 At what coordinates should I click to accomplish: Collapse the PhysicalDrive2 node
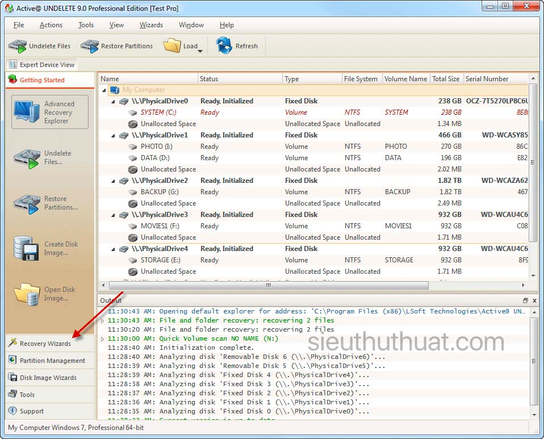click(113, 181)
